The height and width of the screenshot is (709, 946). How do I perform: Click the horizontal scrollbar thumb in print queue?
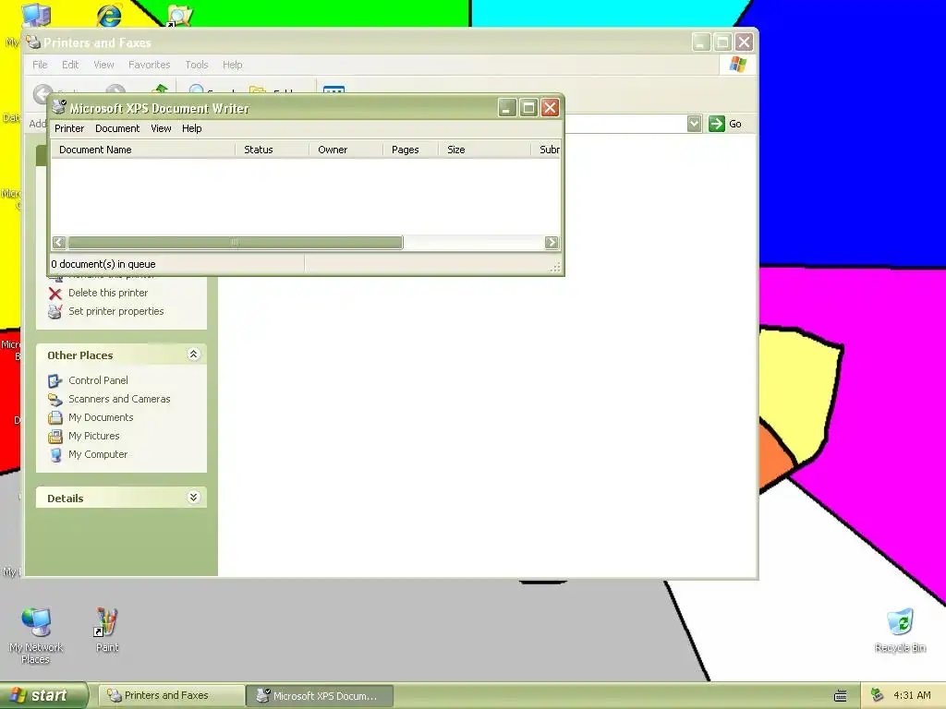click(236, 243)
